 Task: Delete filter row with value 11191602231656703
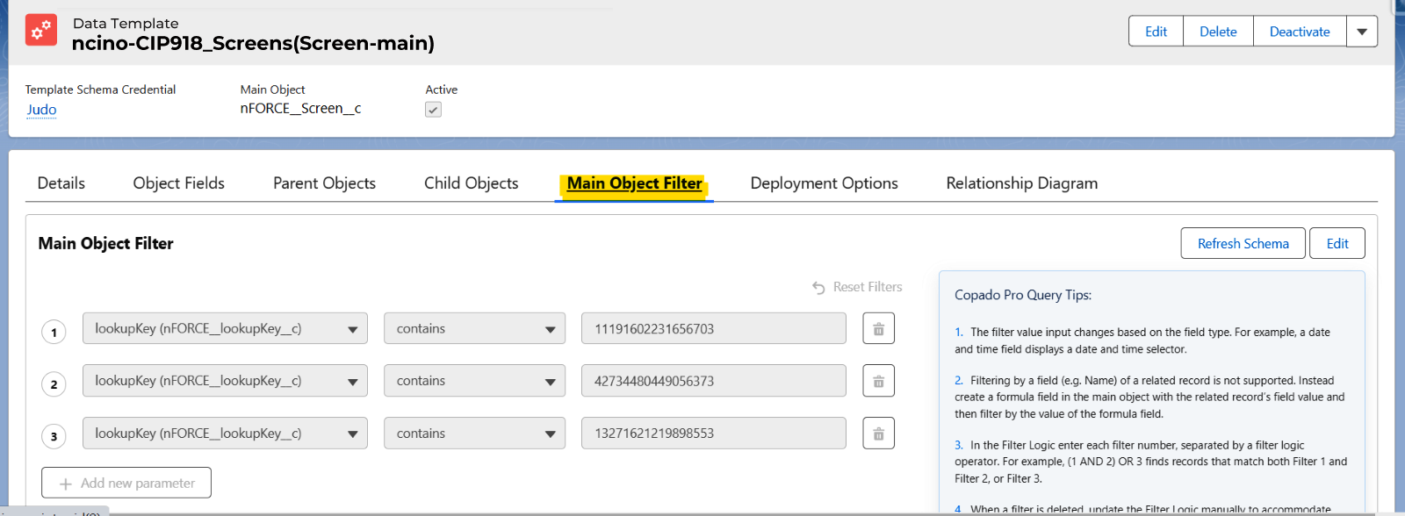pyautogui.click(x=878, y=329)
